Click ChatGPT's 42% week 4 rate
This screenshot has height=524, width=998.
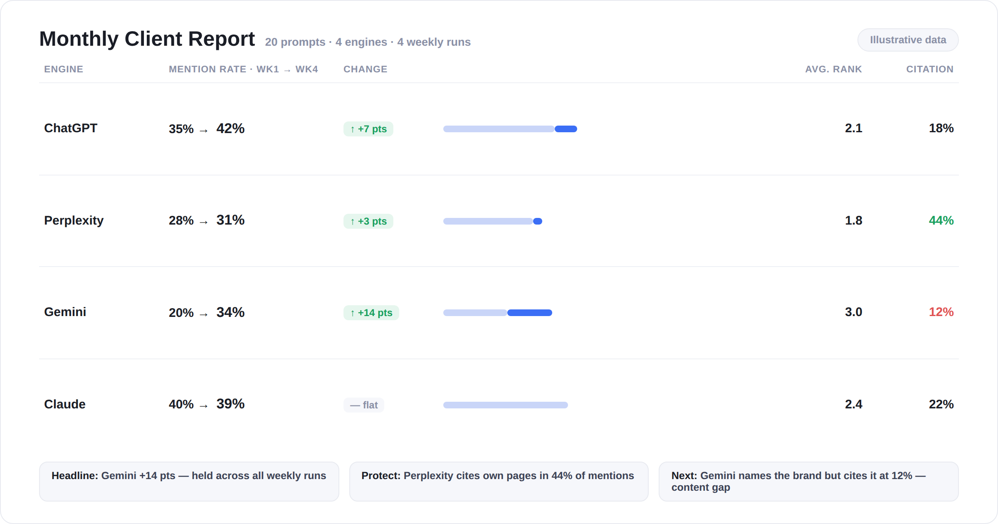[x=230, y=128]
